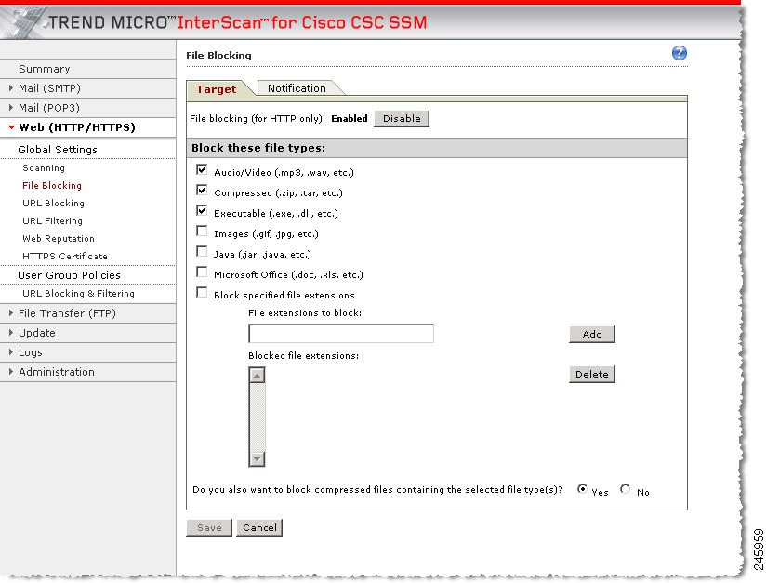Click scroll up arrow in blocked extensions list
The width and height of the screenshot is (766, 583).
click(257, 376)
